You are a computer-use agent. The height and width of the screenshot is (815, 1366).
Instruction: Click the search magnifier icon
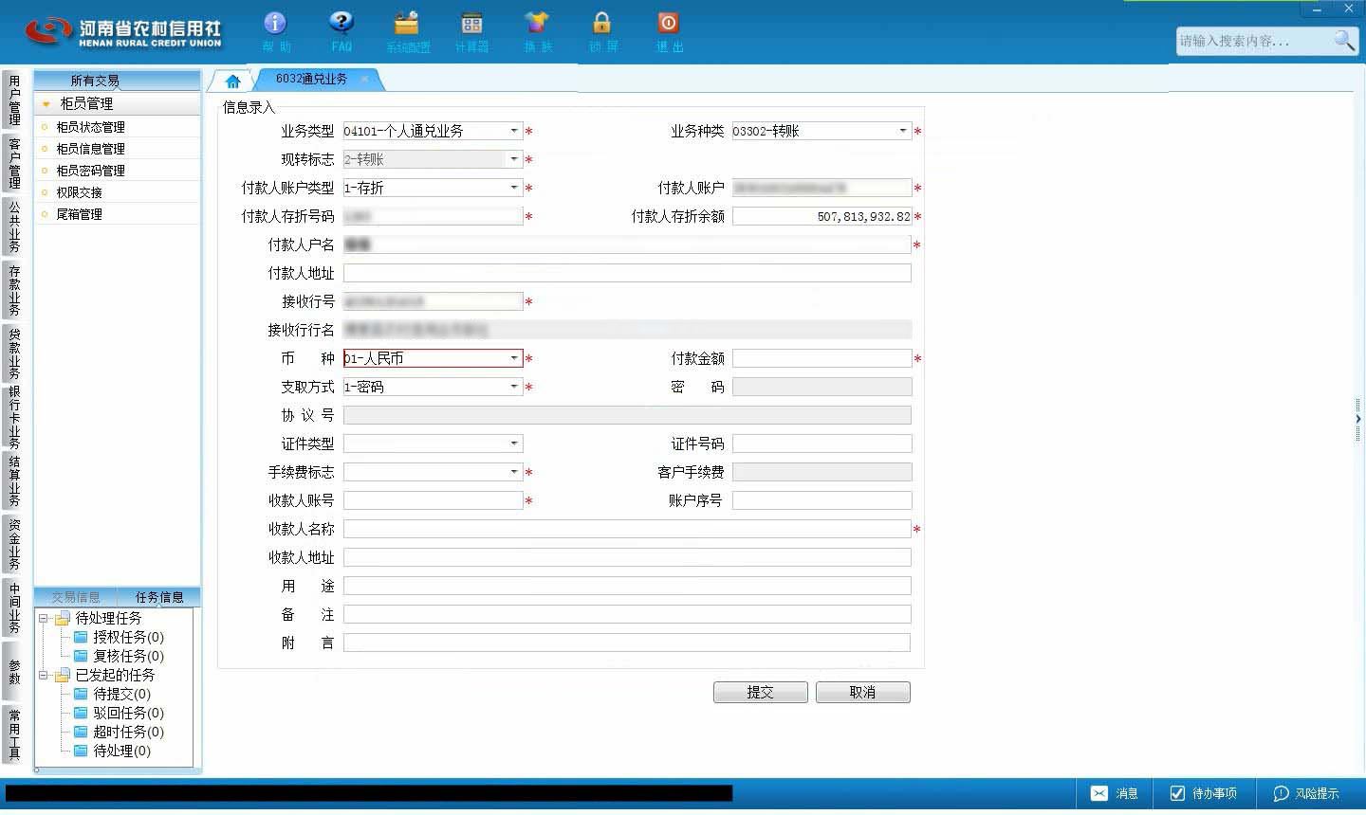[x=1344, y=40]
